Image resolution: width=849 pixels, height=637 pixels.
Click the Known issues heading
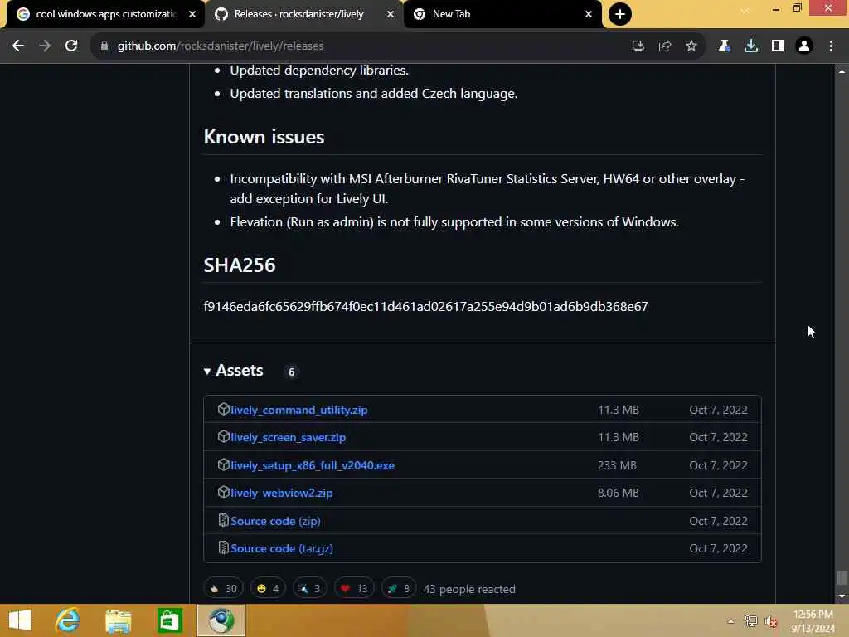[264, 137]
